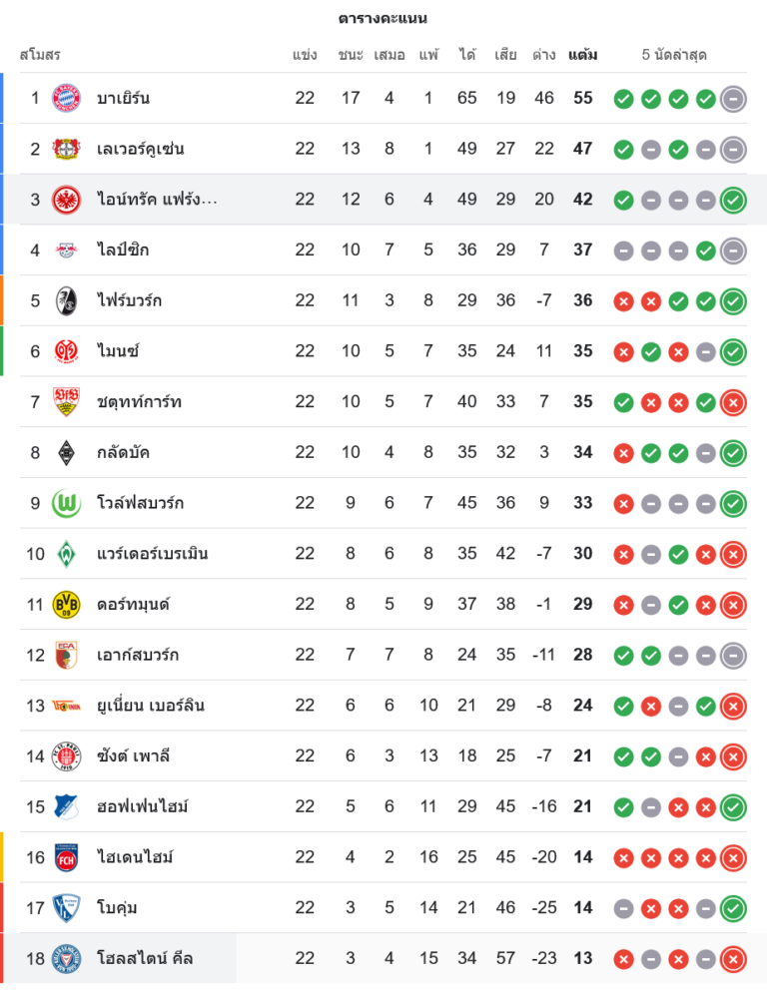Click the Union Berlin logo
The width and height of the screenshot is (767, 998).
click(66, 706)
